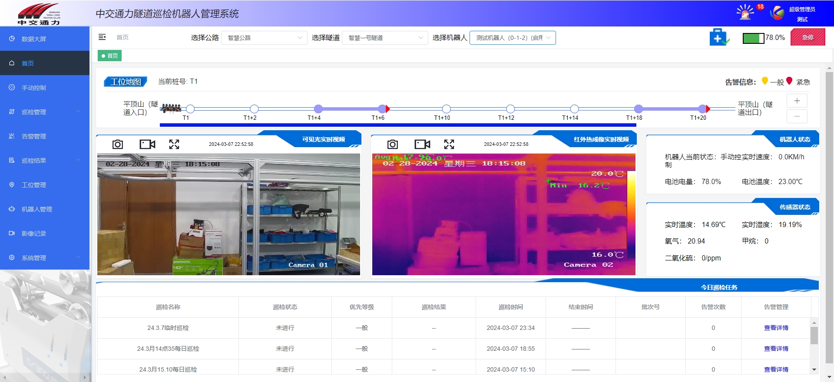Start recording visible light video

(147, 144)
